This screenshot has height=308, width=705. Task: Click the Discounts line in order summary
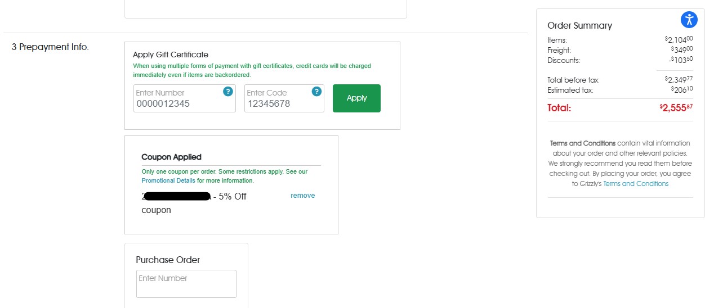(564, 61)
